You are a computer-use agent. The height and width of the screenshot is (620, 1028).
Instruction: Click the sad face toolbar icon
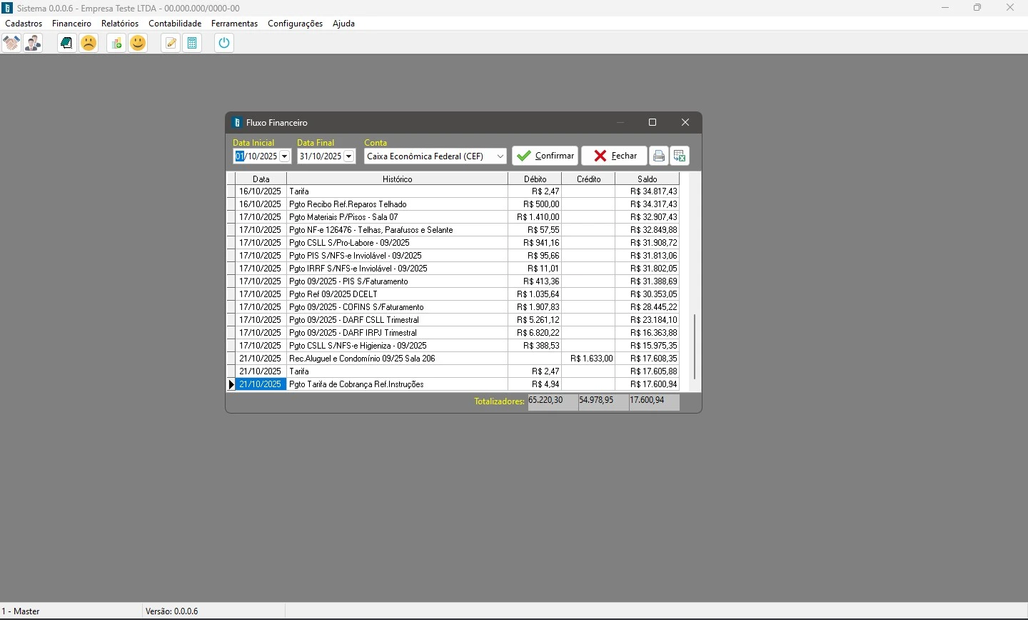click(89, 44)
